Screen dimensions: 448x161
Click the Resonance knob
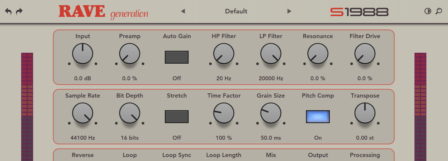pos(318,54)
